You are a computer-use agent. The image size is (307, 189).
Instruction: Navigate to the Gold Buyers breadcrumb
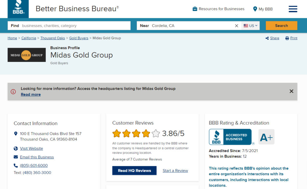[x=79, y=38]
